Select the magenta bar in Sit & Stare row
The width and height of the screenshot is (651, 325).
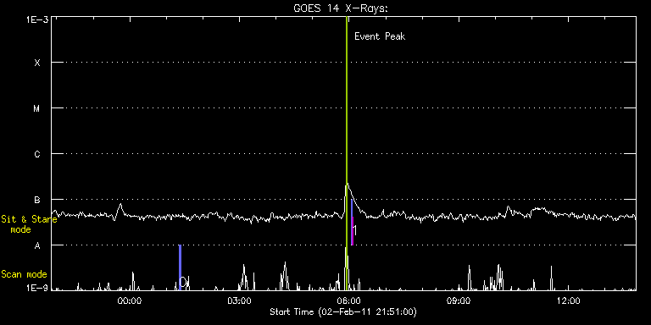coord(352,230)
